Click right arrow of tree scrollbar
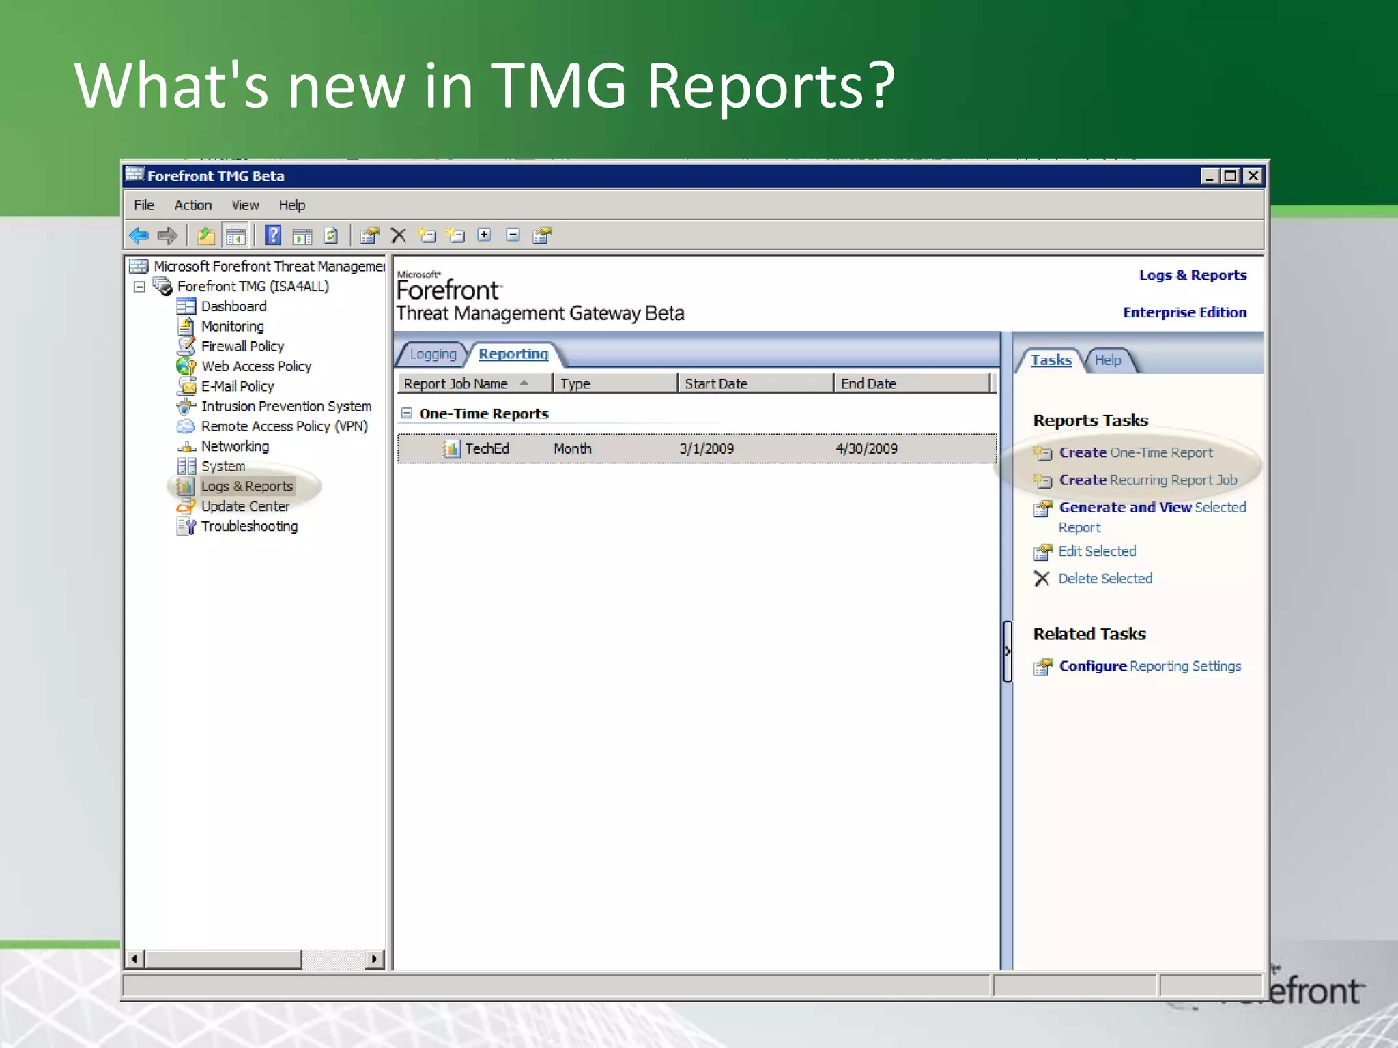 [x=375, y=959]
